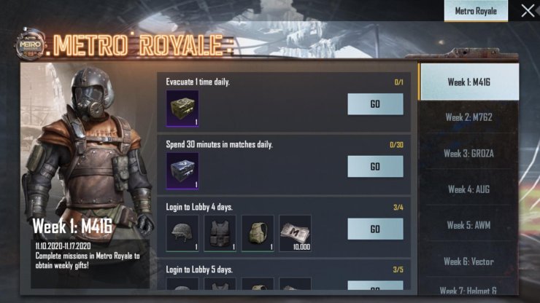Switch to Week 3: GROZA tab

tap(468, 154)
